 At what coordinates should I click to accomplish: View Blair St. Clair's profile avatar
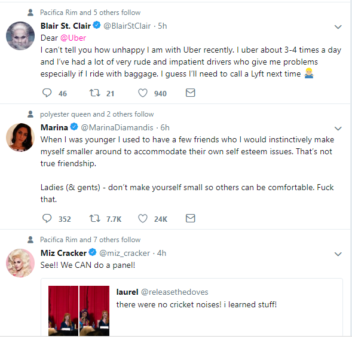coord(20,36)
